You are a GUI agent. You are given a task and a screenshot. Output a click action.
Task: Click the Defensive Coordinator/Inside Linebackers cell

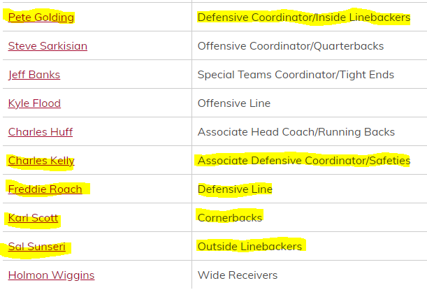[x=303, y=17]
